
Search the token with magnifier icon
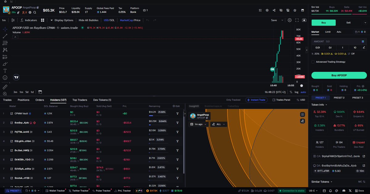click(35, 13)
